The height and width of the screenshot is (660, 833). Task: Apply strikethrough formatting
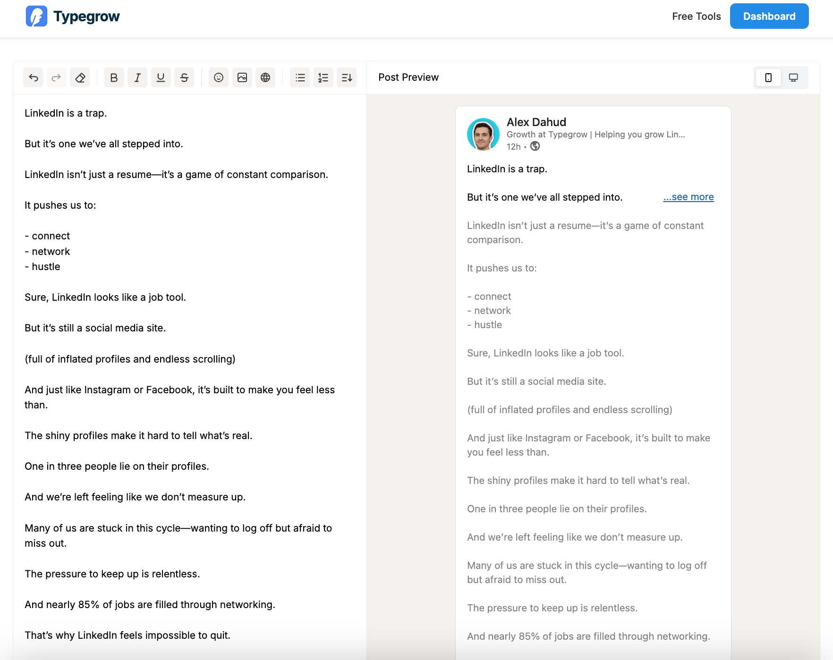pos(184,77)
